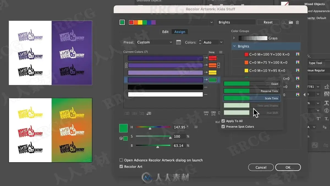Image resolution: width=330 pixels, height=186 pixels.
Task: Click the hue slider track
Action: coord(153,127)
